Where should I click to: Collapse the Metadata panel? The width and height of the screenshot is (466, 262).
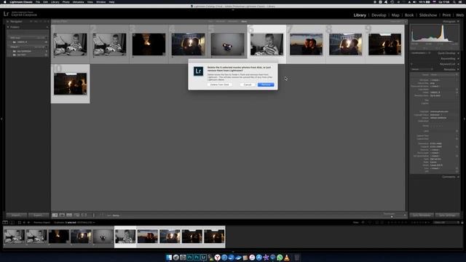tap(458, 69)
